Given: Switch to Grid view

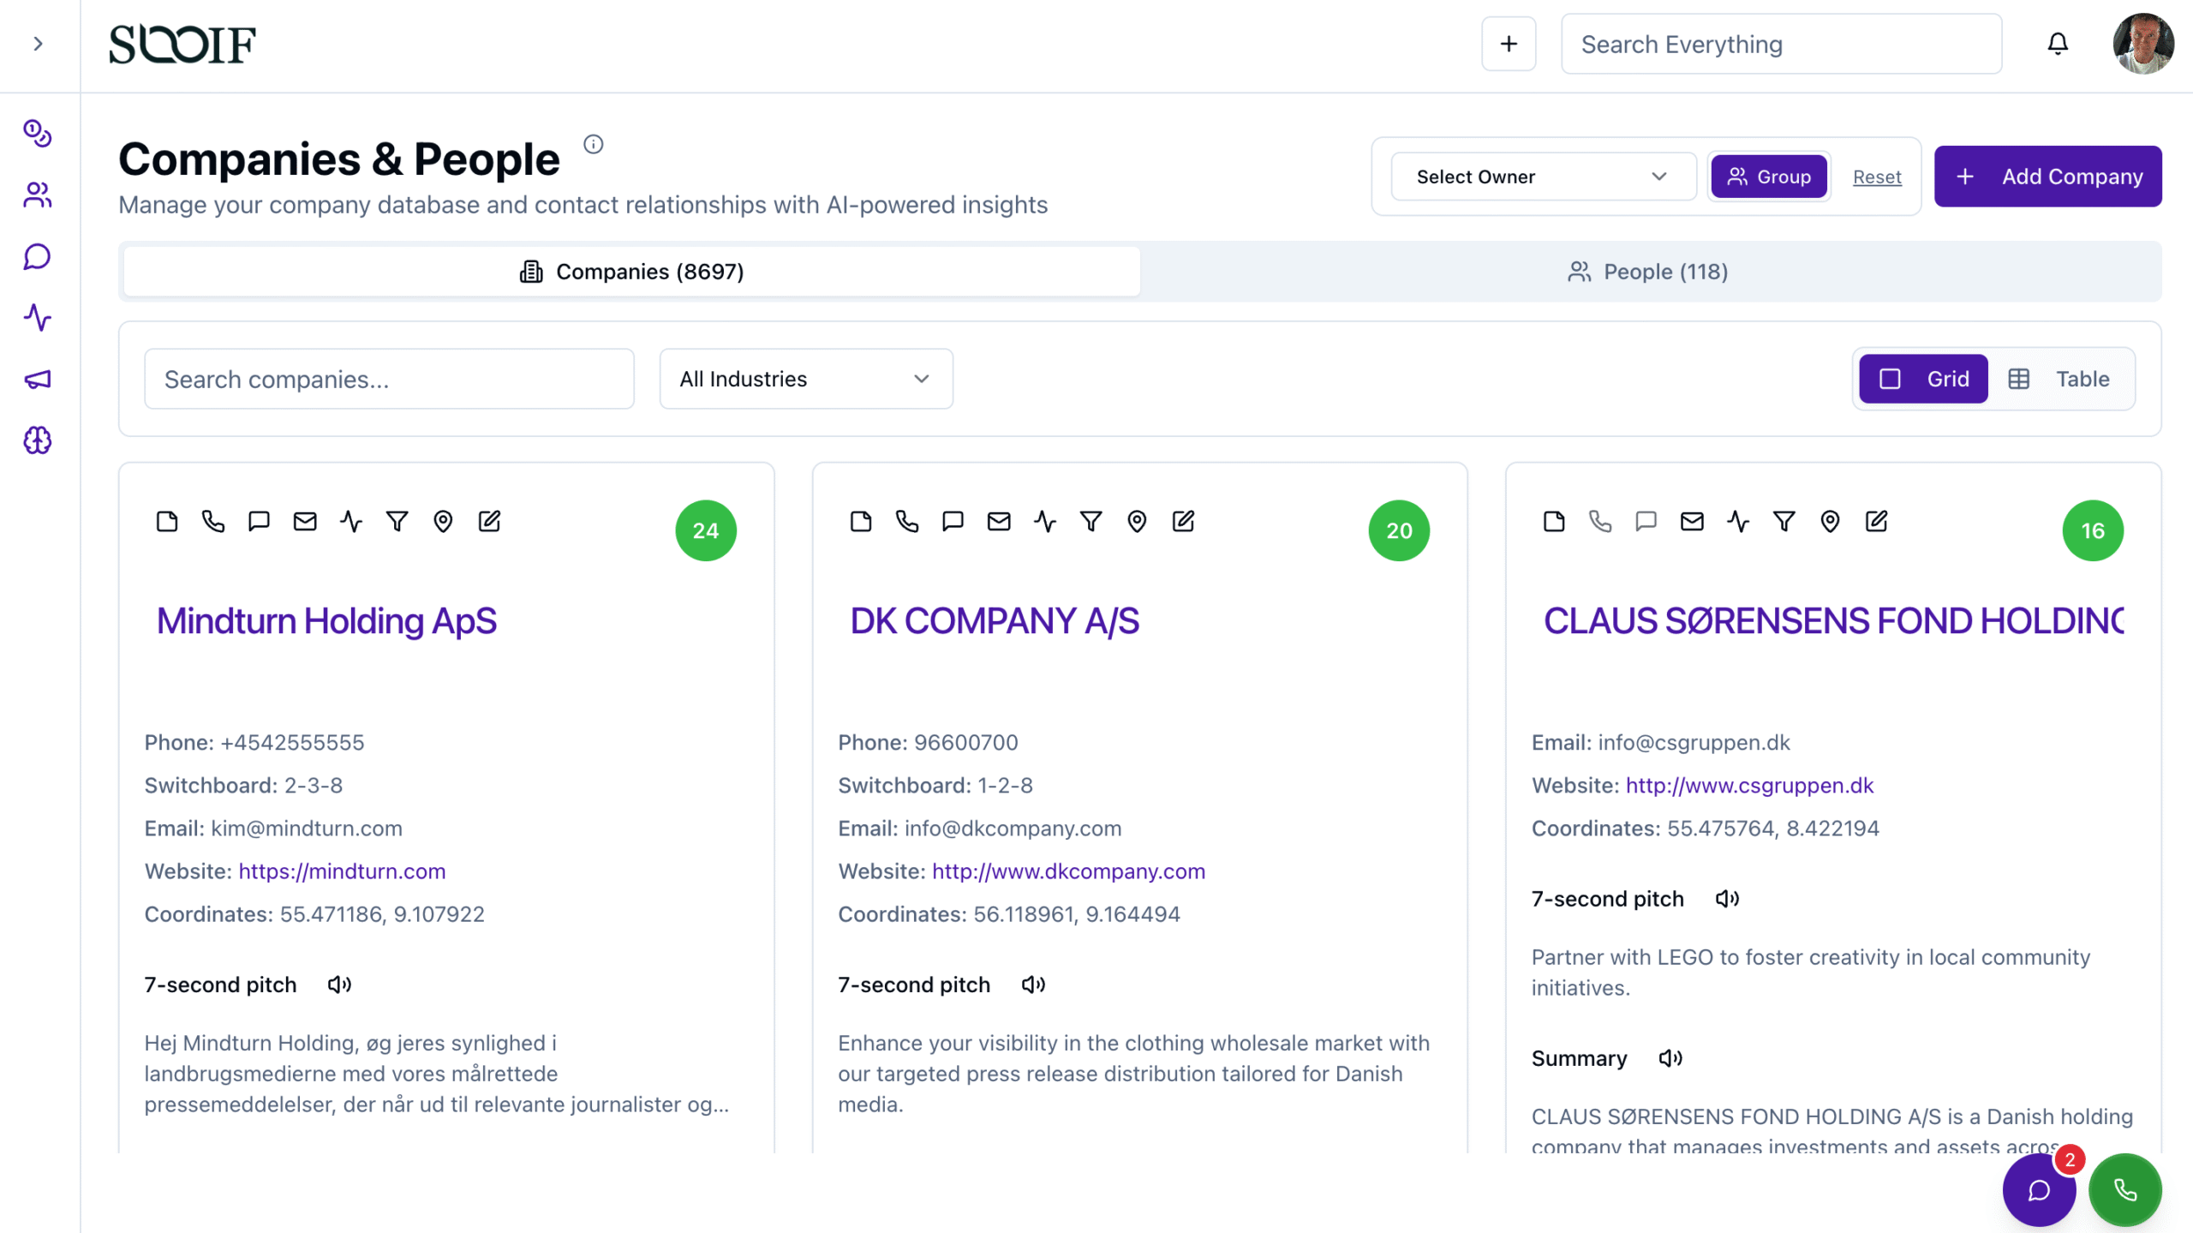Looking at the screenshot, I should click(x=1922, y=379).
